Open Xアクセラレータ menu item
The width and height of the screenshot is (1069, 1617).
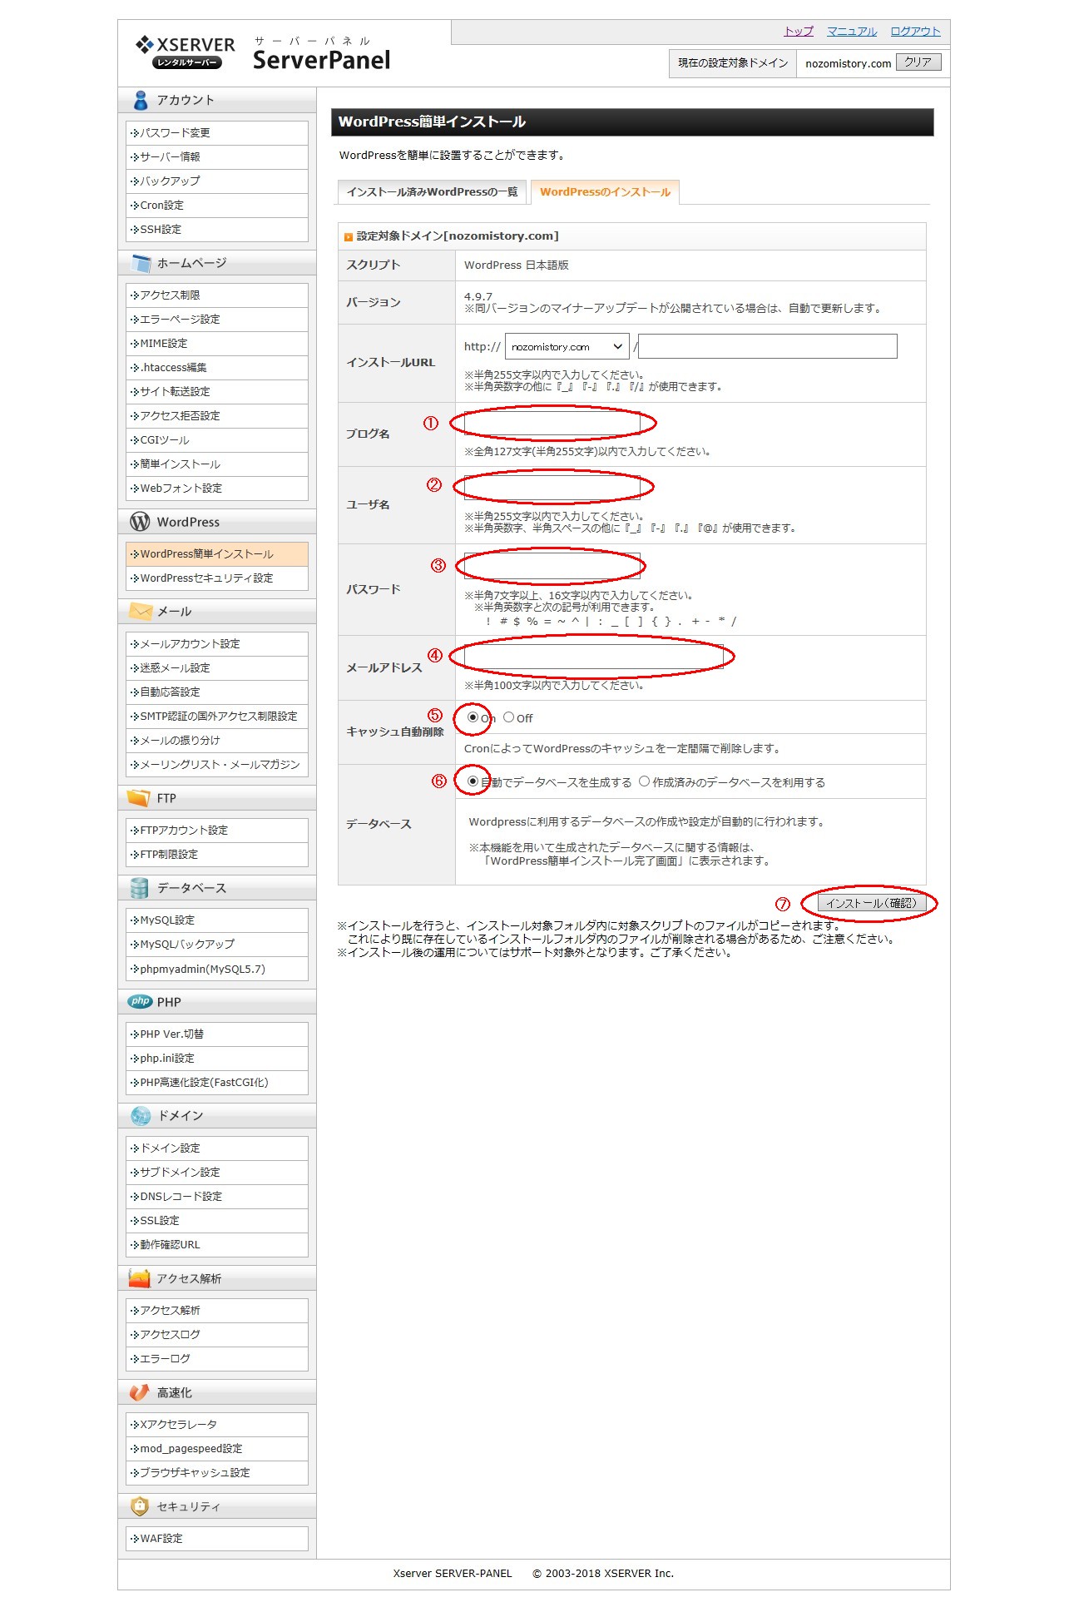[x=216, y=1424]
